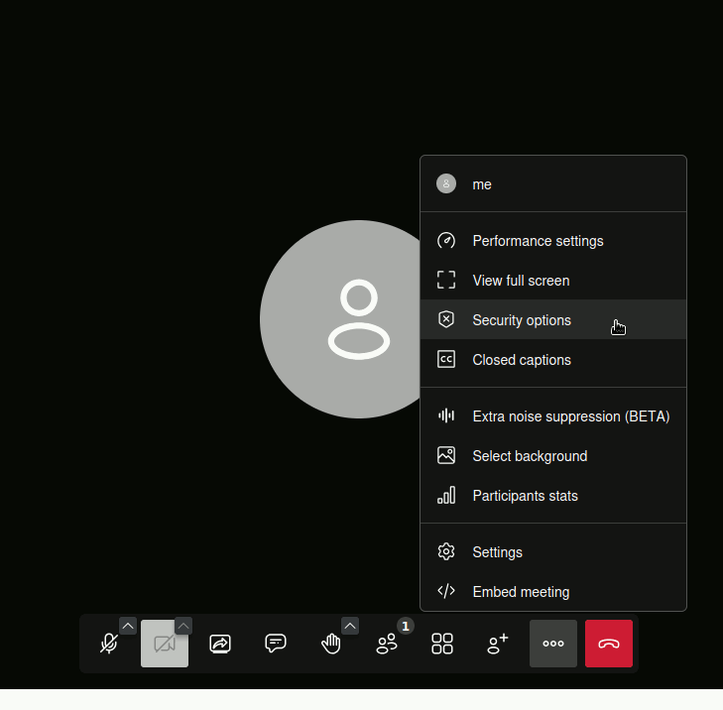Click participant count badge showing 1
Image resolution: width=723 pixels, height=710 pixels.
(x=406, y=626)
